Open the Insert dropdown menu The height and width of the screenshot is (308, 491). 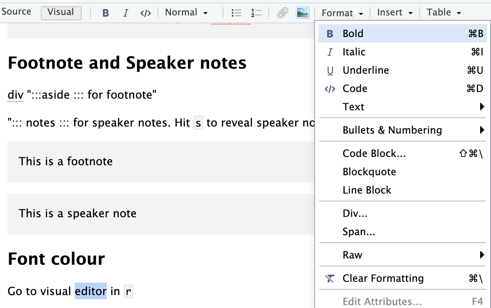coord(395,13)
